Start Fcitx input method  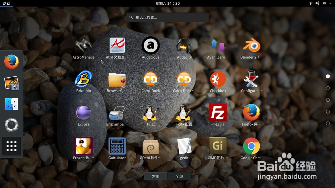pos(151,115)
